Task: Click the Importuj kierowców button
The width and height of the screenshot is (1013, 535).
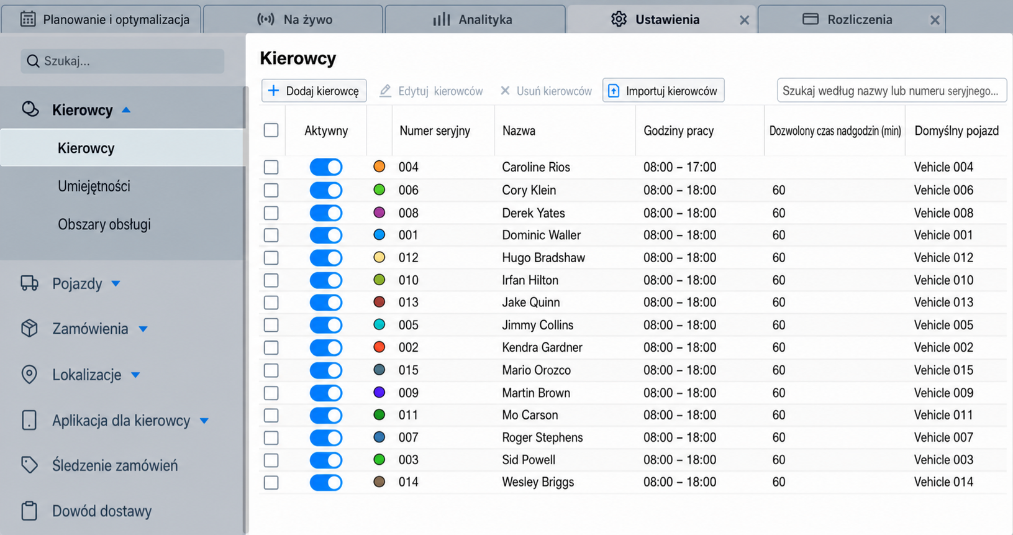Action: tap(663, 91)
